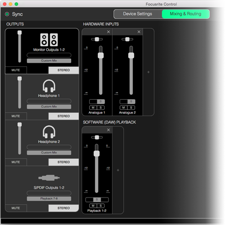Screen dimensions: 225x225
Task: Click the Analogue 2 pan value field
Action: 128,102
